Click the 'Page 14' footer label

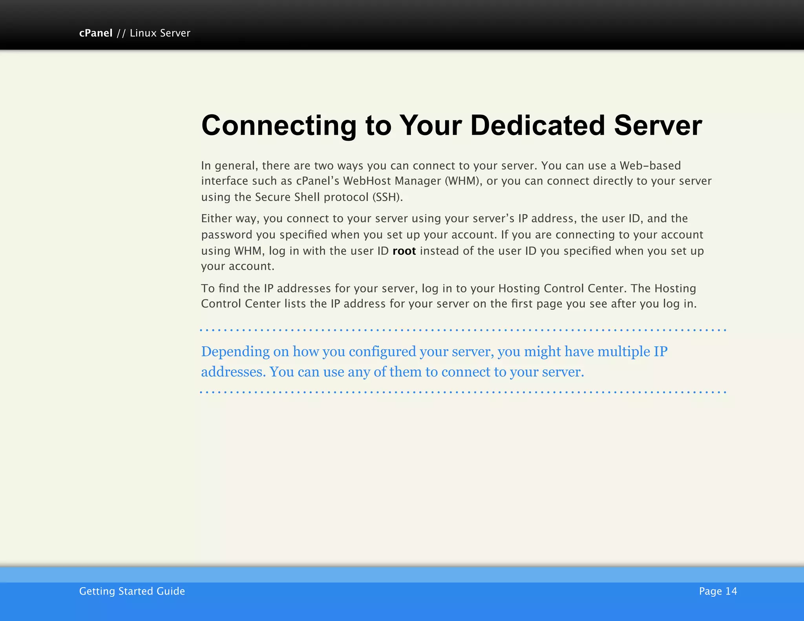[718, 591]
